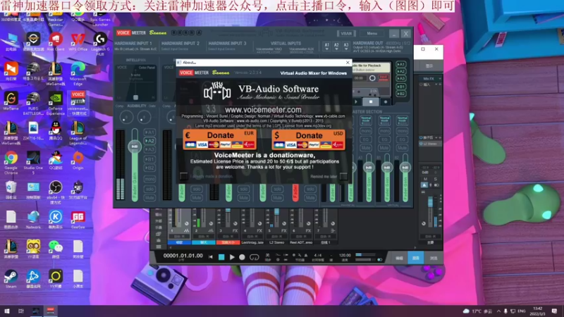Open Riot Client desktop shortcut

56,42
